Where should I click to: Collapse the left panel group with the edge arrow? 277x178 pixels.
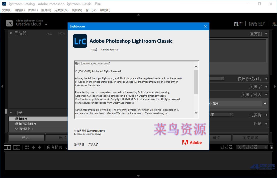click(2, 86)
